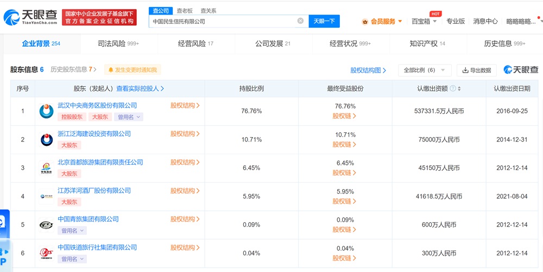This screenshot has height=272, width=543.
Task: Open 武汉中央商务区 company logo
Action: [x=46, y=111]
